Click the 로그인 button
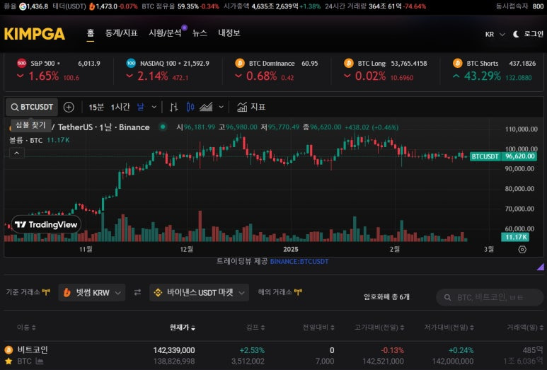 click(x=534, y=34)
